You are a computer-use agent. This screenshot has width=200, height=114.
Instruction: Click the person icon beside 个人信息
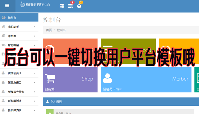48,102
